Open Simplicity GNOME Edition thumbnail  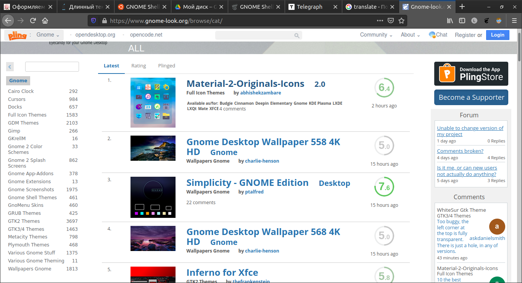click(153, 197)
